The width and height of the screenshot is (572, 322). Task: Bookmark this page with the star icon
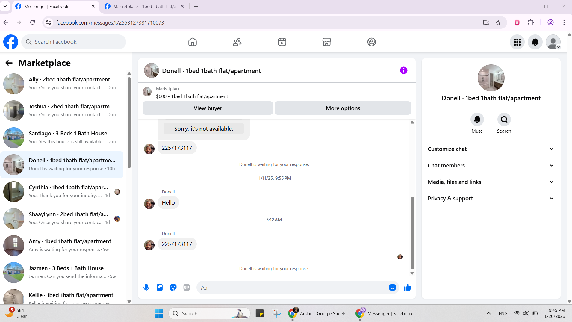coord(498,22)
